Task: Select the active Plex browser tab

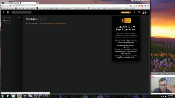Action: (x=28, y=3)
